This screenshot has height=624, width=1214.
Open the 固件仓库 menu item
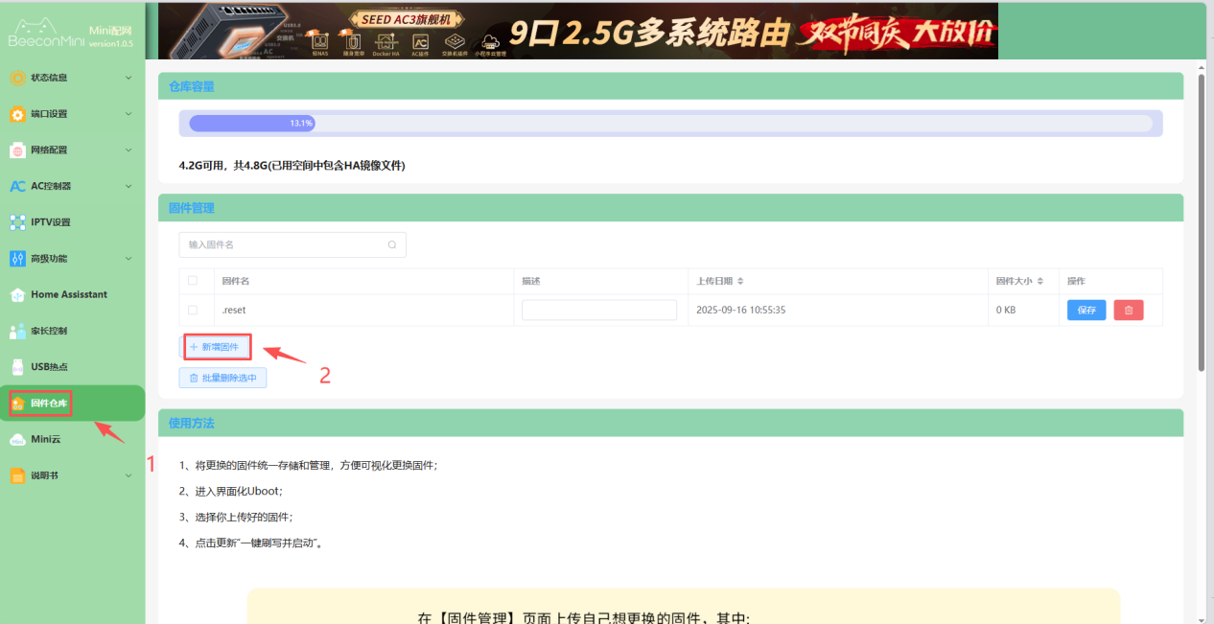tap(49, 404)
